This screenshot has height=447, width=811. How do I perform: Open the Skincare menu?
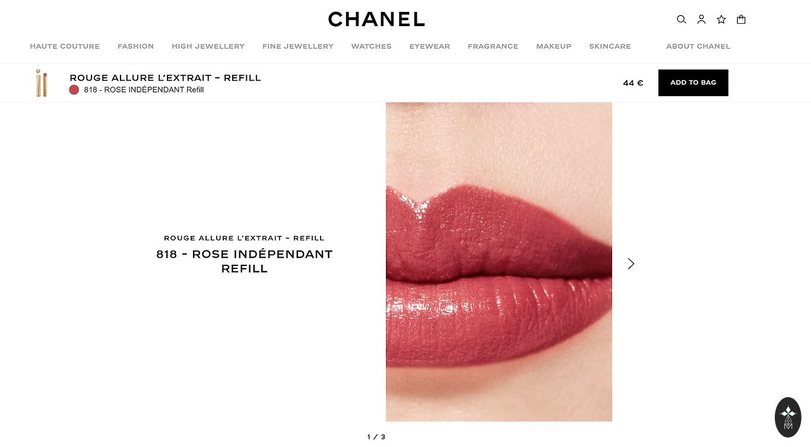pyautogui.click(x=610, y=46)
